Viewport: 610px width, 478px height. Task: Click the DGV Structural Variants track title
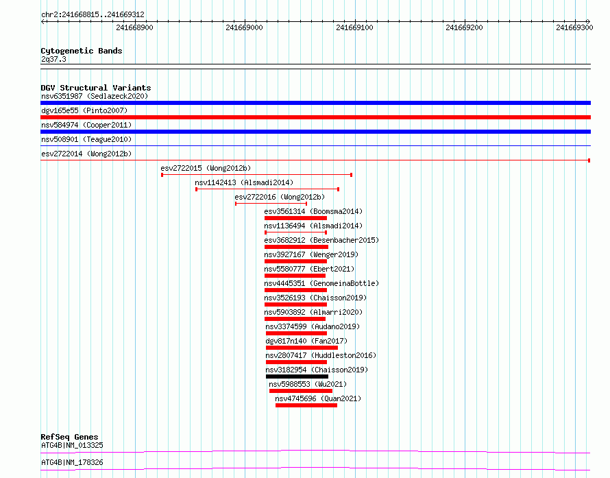tap(96, 88)
